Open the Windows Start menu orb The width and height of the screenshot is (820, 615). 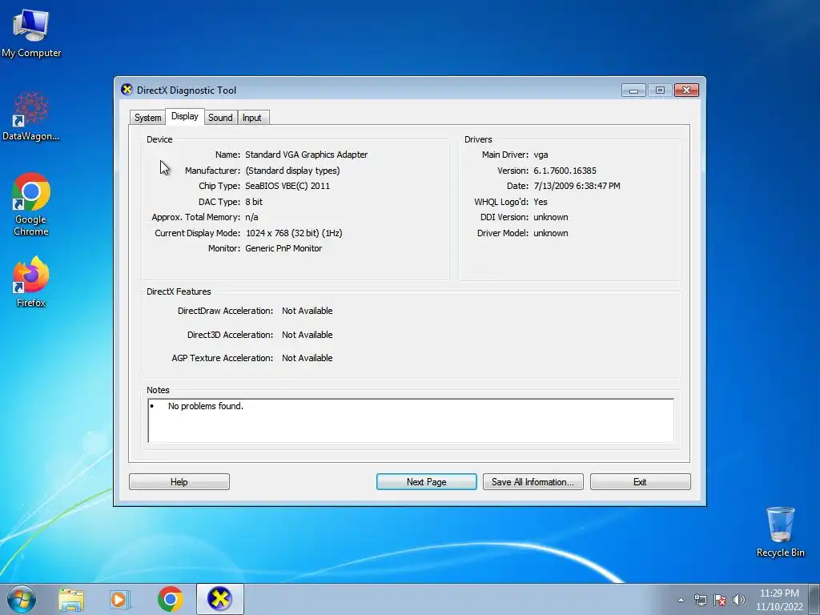(x=22, y=599)
